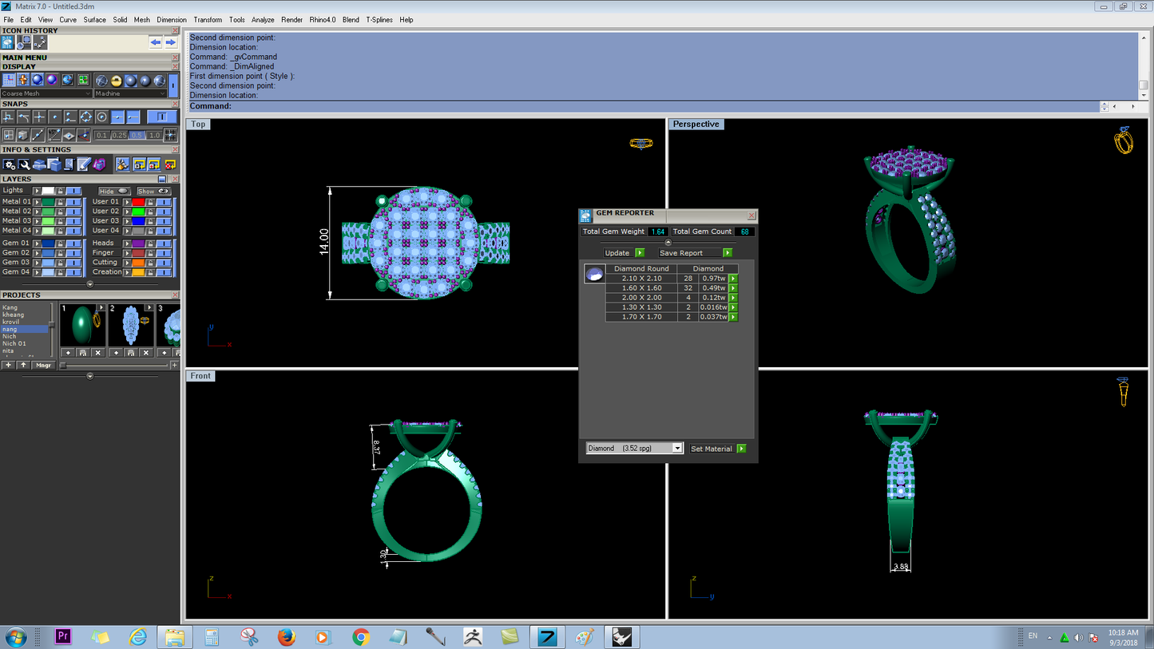This screenshot has width=1154, height=649.
Task: Open Firefox from the taskbar
Action: (286, 637)
